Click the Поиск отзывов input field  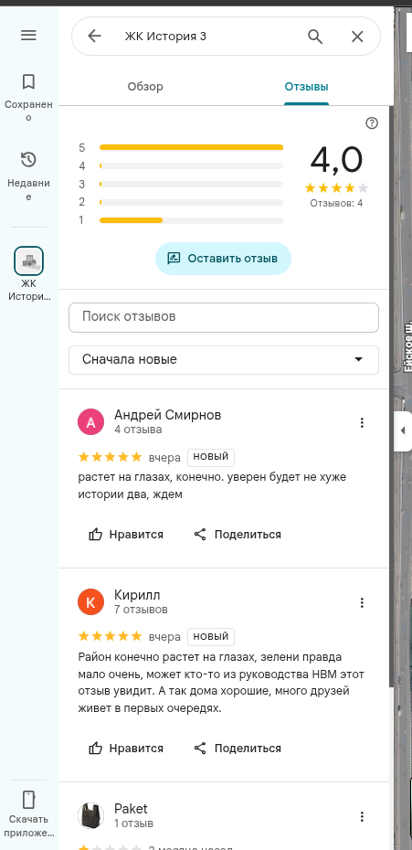pyautogui.click(x=223, y=317)
